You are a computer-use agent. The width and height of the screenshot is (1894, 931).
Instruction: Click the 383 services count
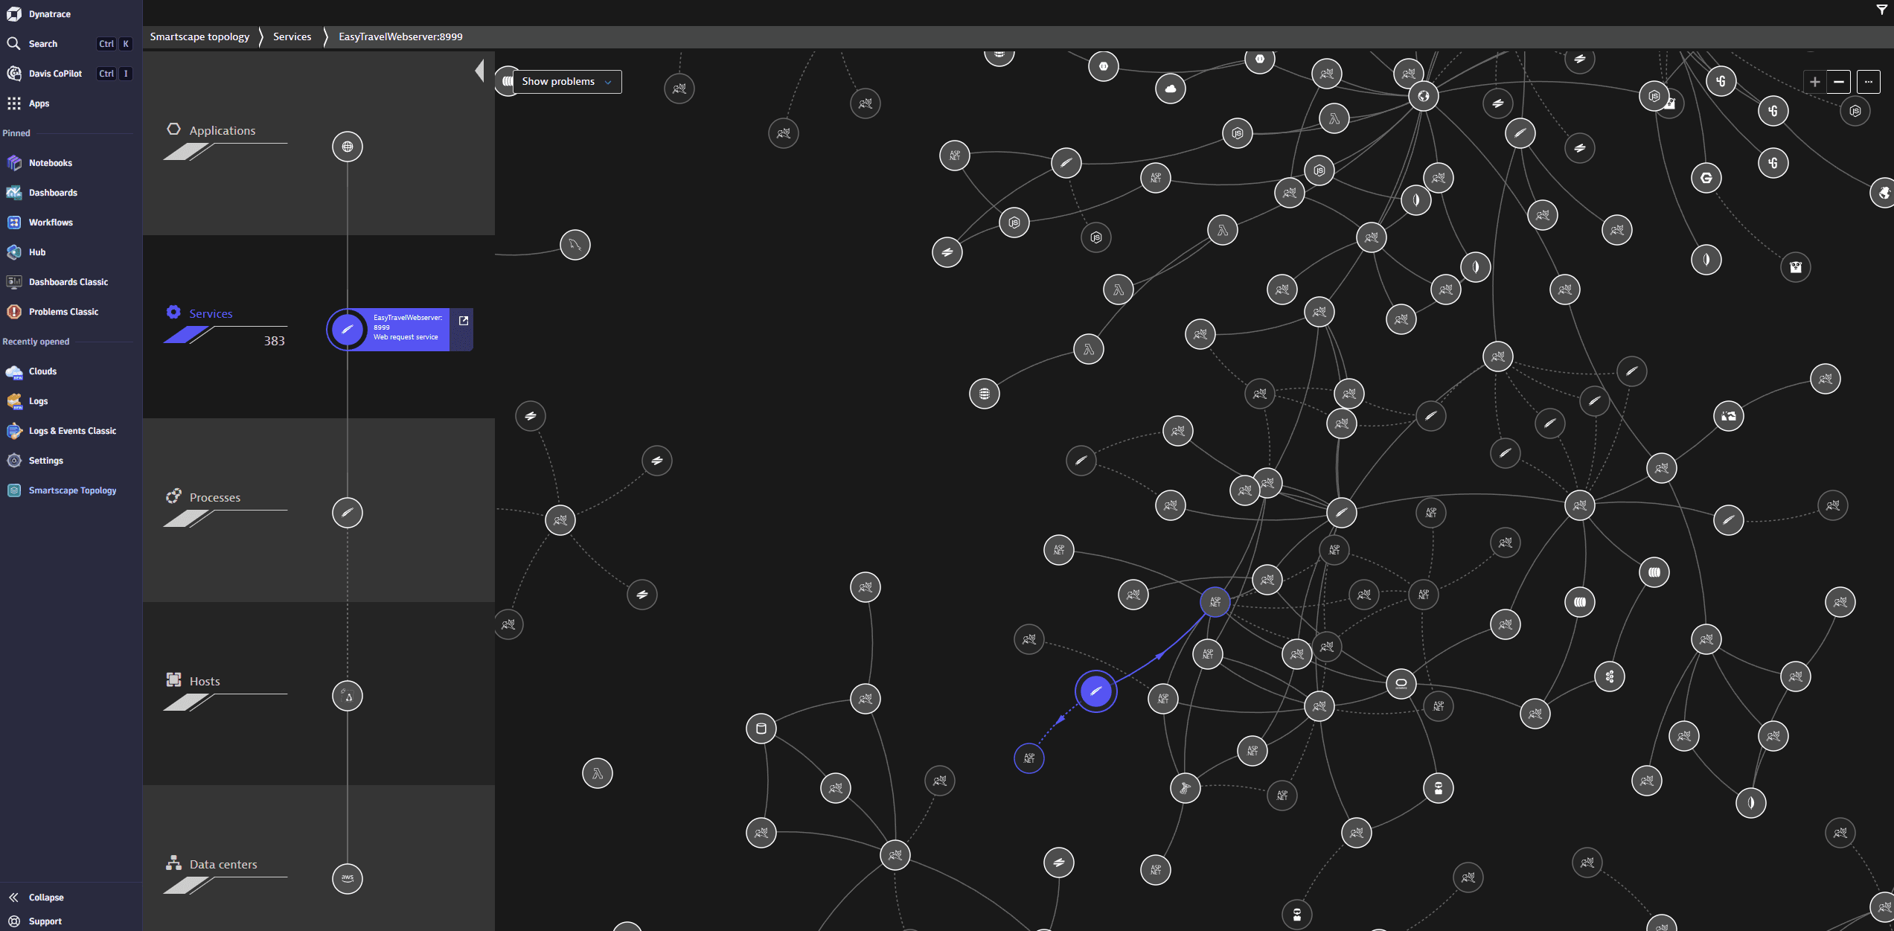coord(274,341)
